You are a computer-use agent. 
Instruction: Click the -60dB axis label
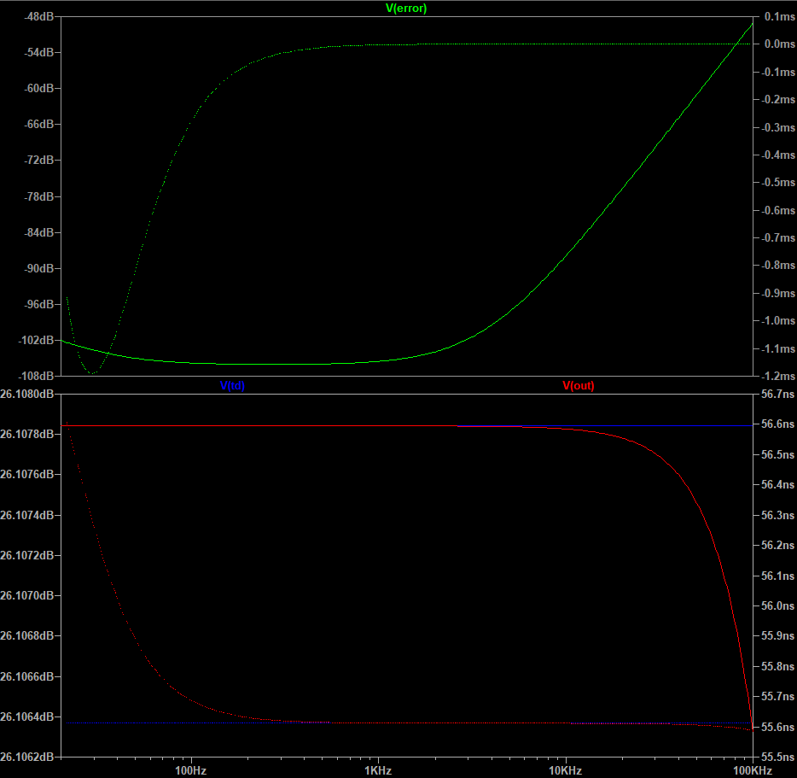(38, 89)
